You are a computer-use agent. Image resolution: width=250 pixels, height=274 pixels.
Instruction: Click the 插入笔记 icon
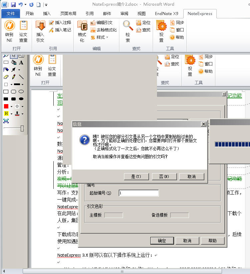60,30
